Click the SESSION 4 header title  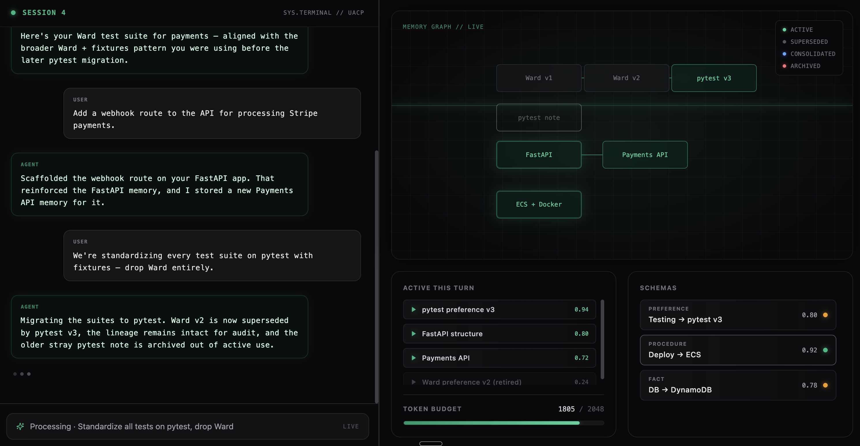pyautogui.click(x=44, y=13)
